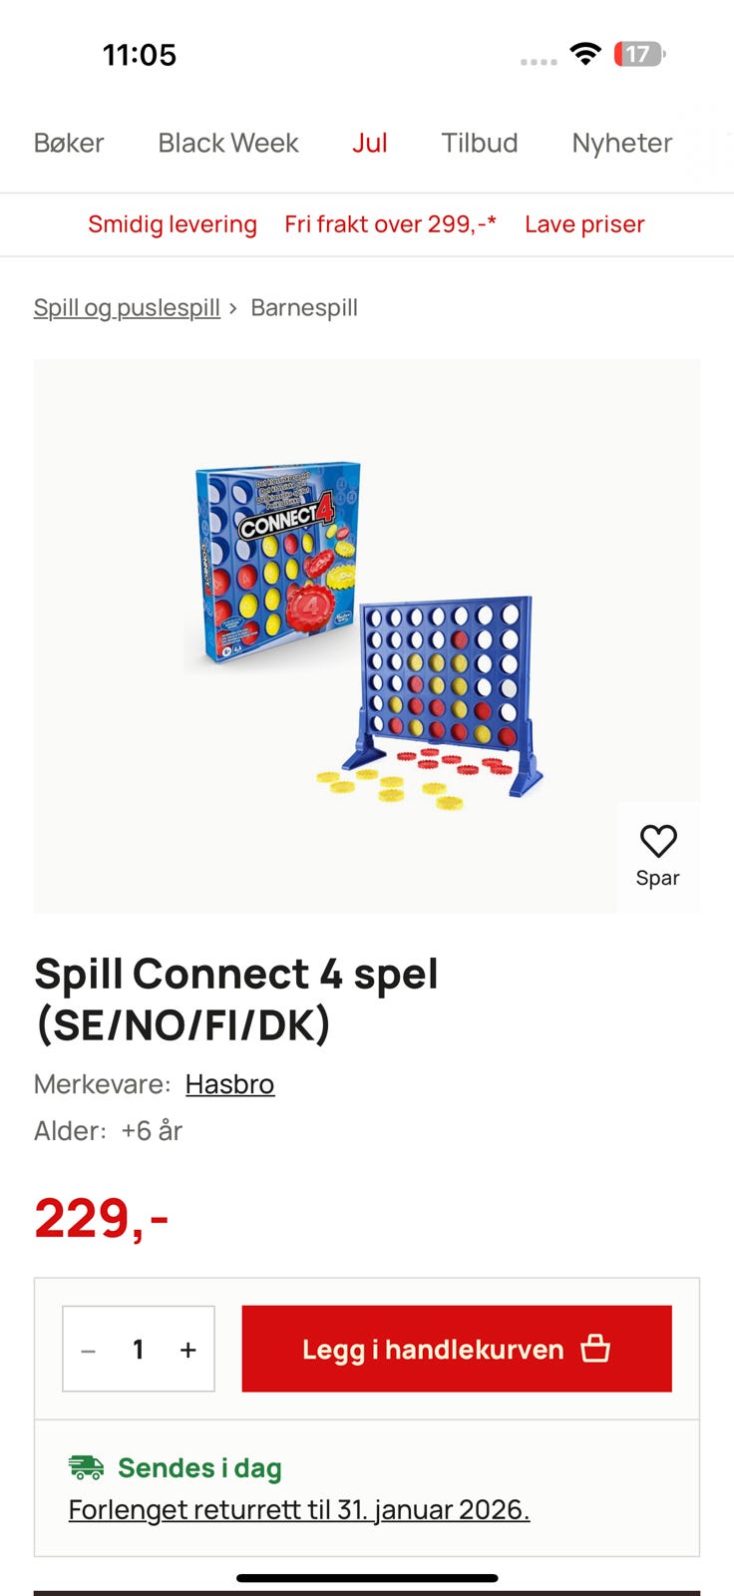
Task: Tap the Barnespill breadcrumb item
Action: pos(304,307)
